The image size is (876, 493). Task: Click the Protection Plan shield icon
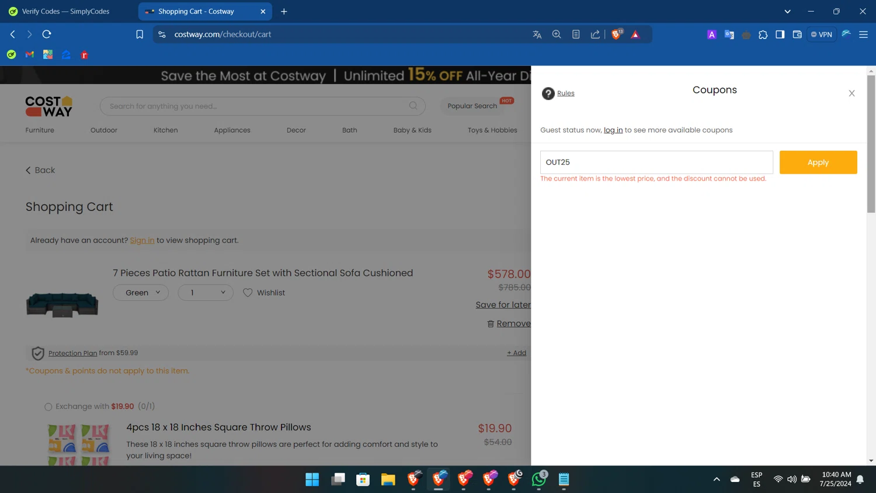[x=38, y=353]
